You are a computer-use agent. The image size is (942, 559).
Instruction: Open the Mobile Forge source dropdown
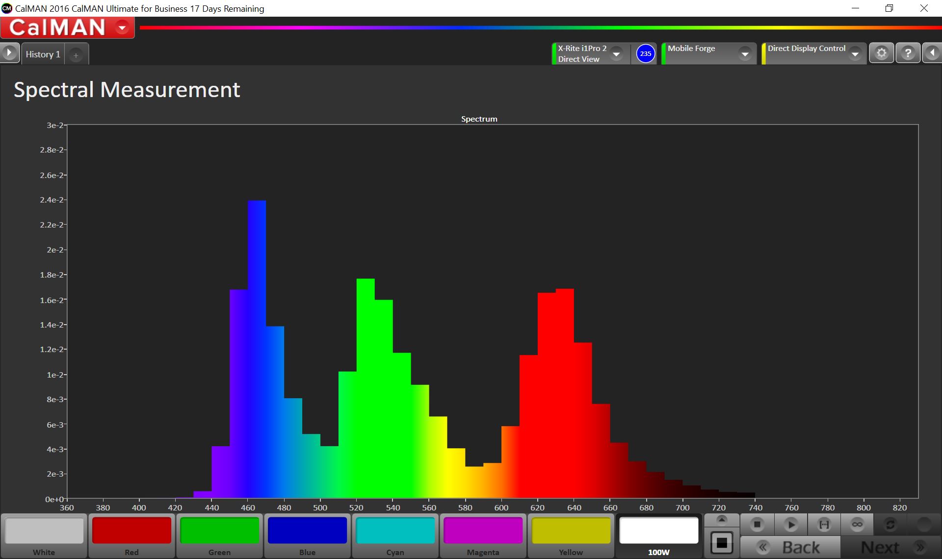pyautogui.click(x=745, y=54)
